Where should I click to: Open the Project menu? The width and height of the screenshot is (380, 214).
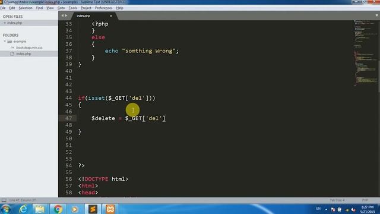coord(85,8)
